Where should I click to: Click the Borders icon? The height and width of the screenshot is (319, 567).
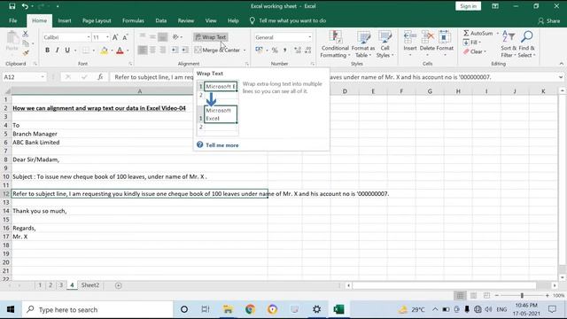[x=86, y=51]
